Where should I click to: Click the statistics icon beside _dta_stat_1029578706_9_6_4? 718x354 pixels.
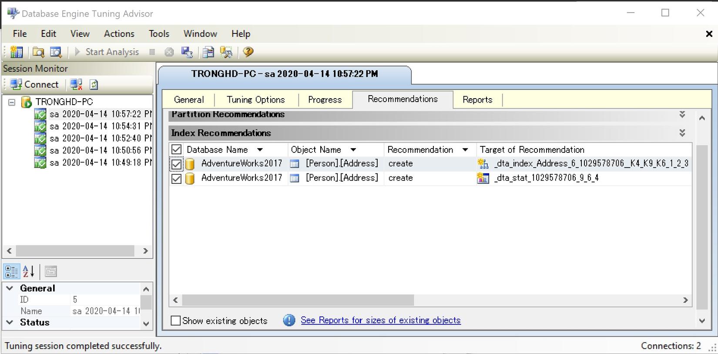(483, 178)
